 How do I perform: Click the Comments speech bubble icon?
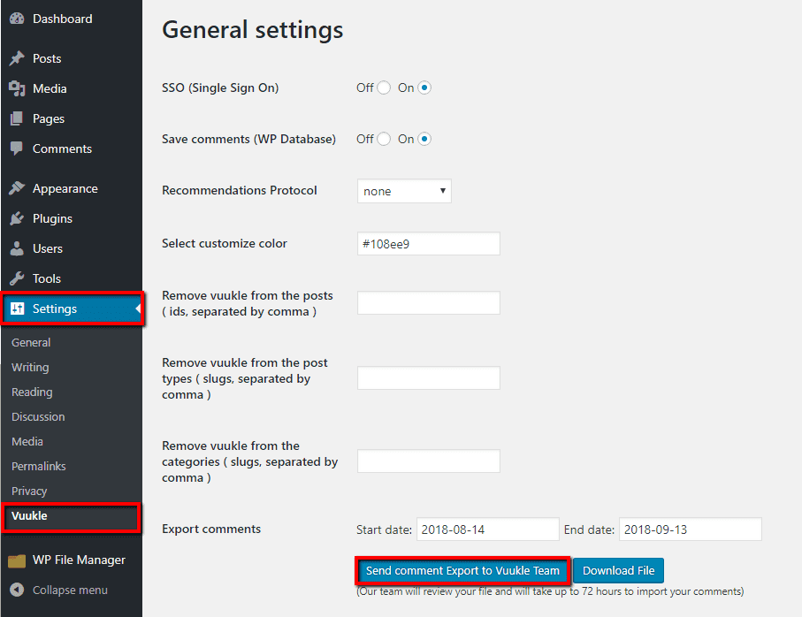pos(17,149)
